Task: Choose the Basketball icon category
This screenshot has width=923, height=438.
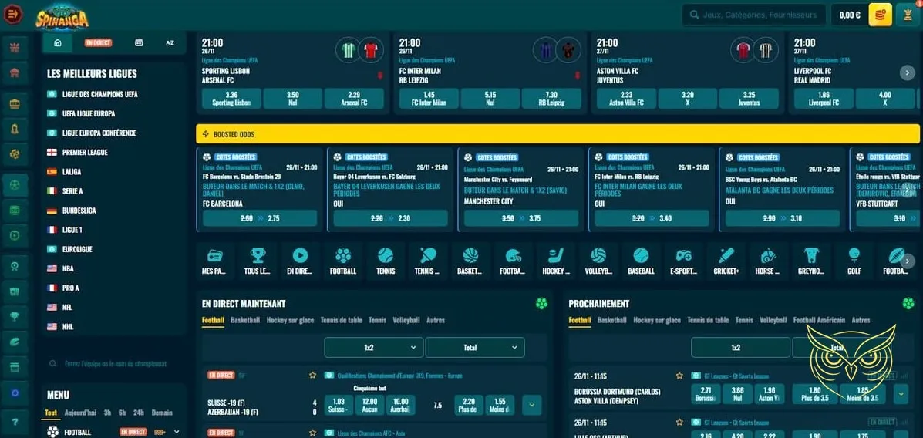Action: (x=470, y=261)
